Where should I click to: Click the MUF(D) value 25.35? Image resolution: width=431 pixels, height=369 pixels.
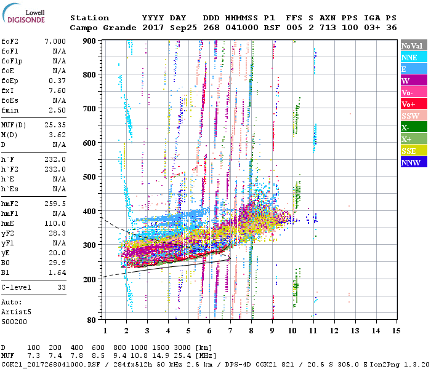coord(55,125)
